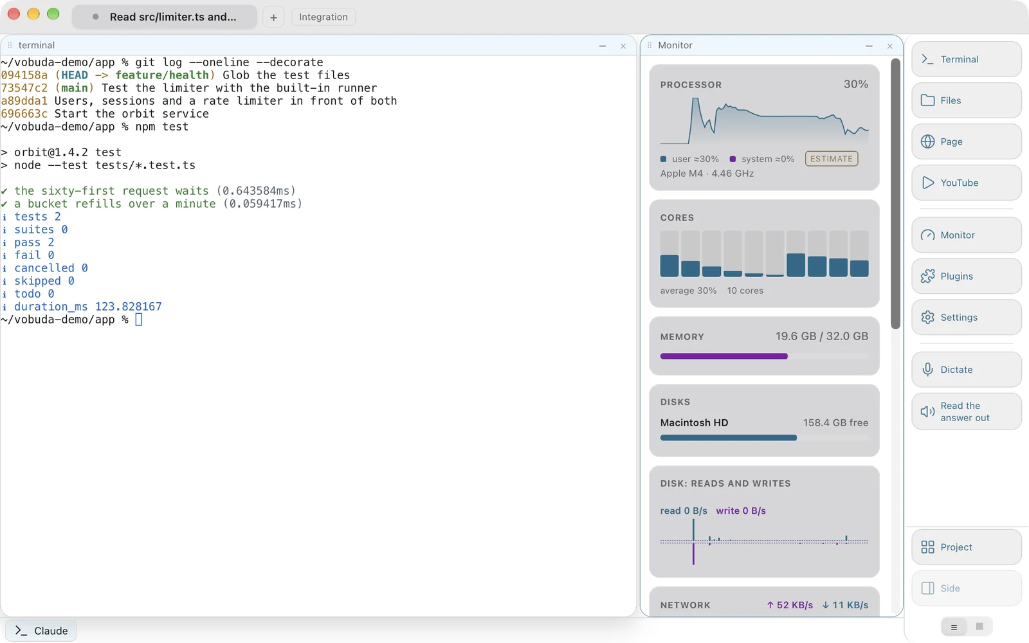
Task: Select the Page globe button
Action: point(966,141)
